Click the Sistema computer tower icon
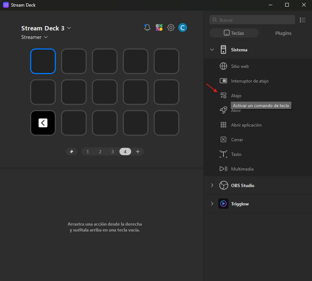This screenshot has width=312, height=281. 223,50
